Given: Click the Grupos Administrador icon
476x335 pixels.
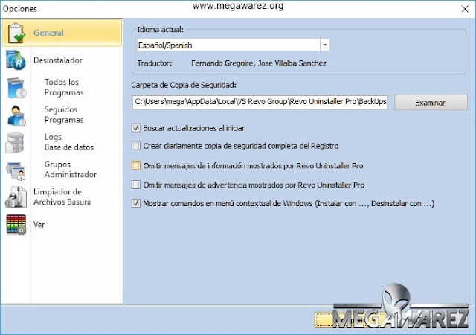Looking at the screenshot, I should tap(16, 170).
